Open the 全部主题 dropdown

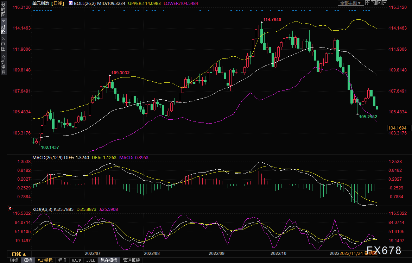pyautogui.click(x=351, y=3)
